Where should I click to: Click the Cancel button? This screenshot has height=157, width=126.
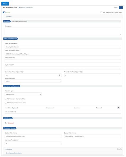pos(116,7)
